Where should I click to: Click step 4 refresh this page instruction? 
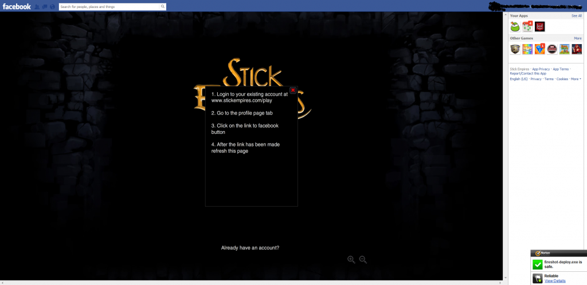(245, 148)
